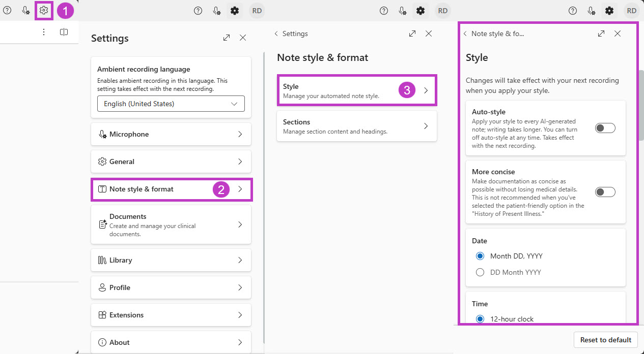Enable the Auto-style toggle

click(x=605, y=127)
